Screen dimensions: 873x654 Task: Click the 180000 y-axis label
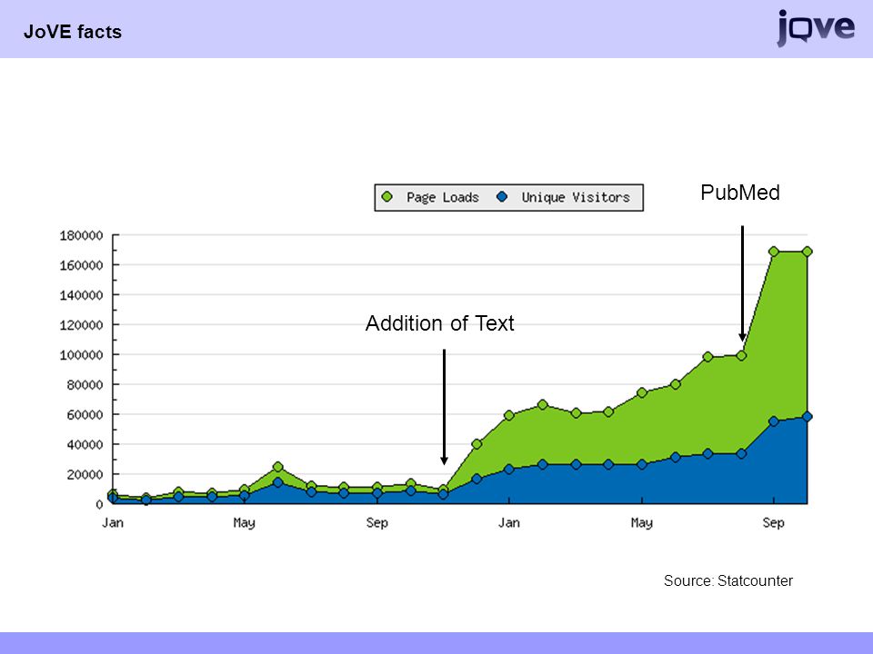pos(81,235)
